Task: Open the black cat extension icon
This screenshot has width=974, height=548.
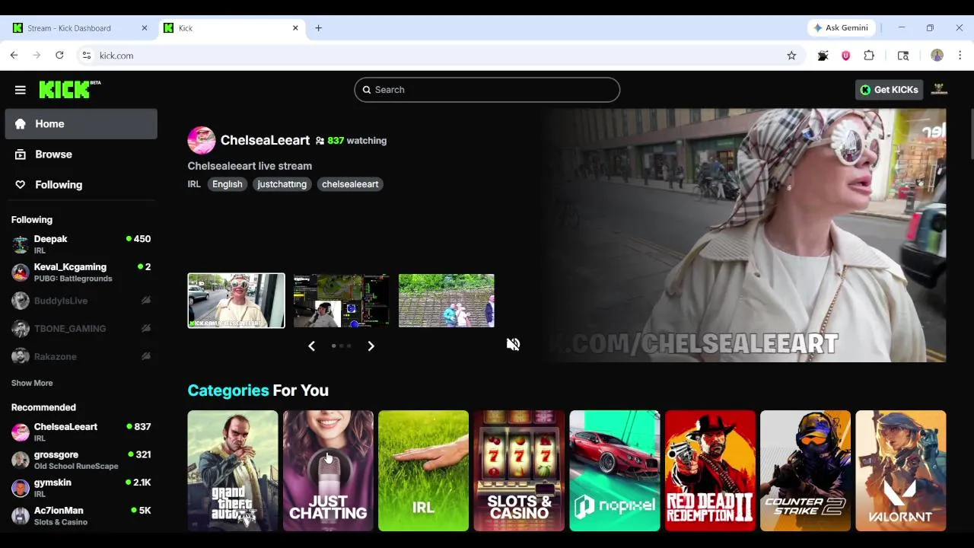Action: pos(823,56)
